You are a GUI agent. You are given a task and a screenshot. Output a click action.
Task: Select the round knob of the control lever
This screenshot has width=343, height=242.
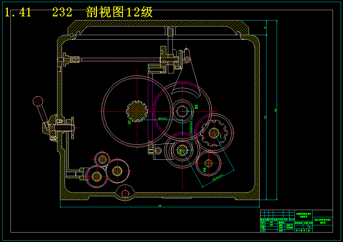coord(38,101)
